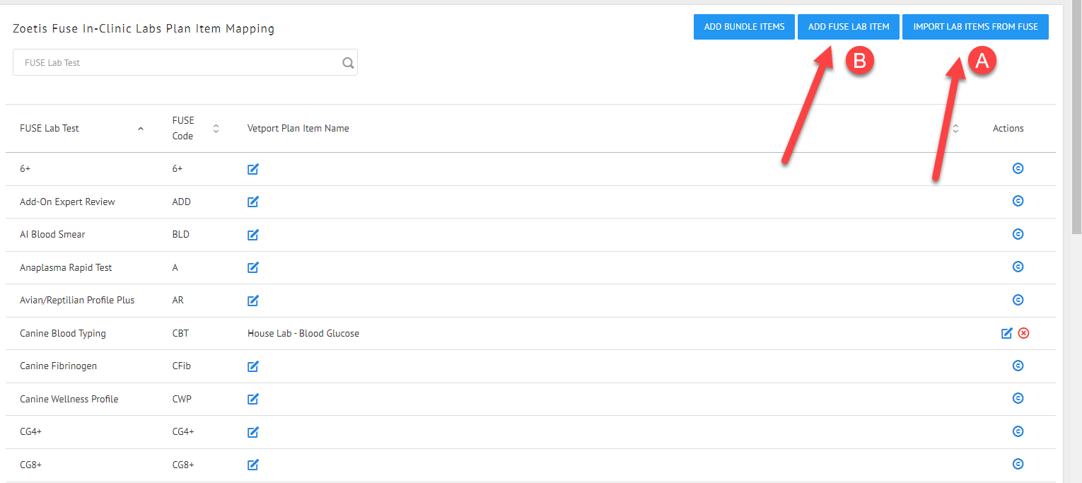The image size is (1082, 483).
Task: Select House Lab - Blood Glucose text
Action: pyautogui.click(x=303, y=333)
